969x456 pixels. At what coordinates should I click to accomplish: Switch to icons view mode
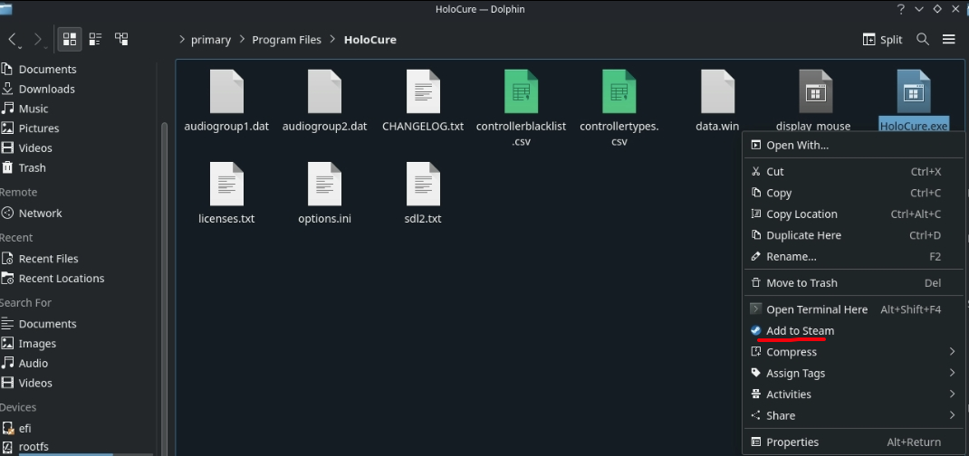(69, 39)
